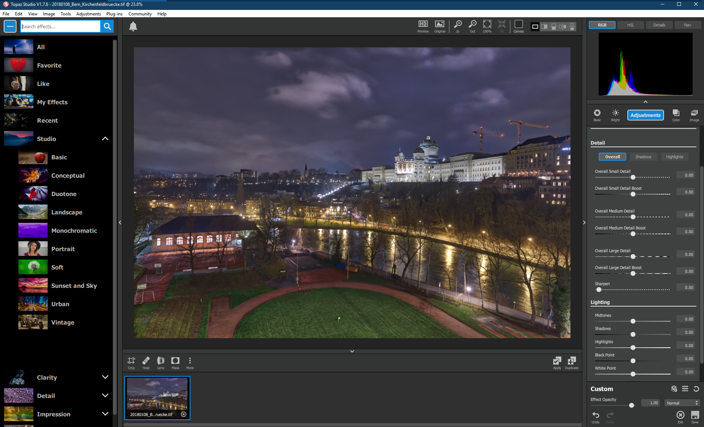Open the Mask tool
Screen dimensions: 704x427
pos(175,363)
